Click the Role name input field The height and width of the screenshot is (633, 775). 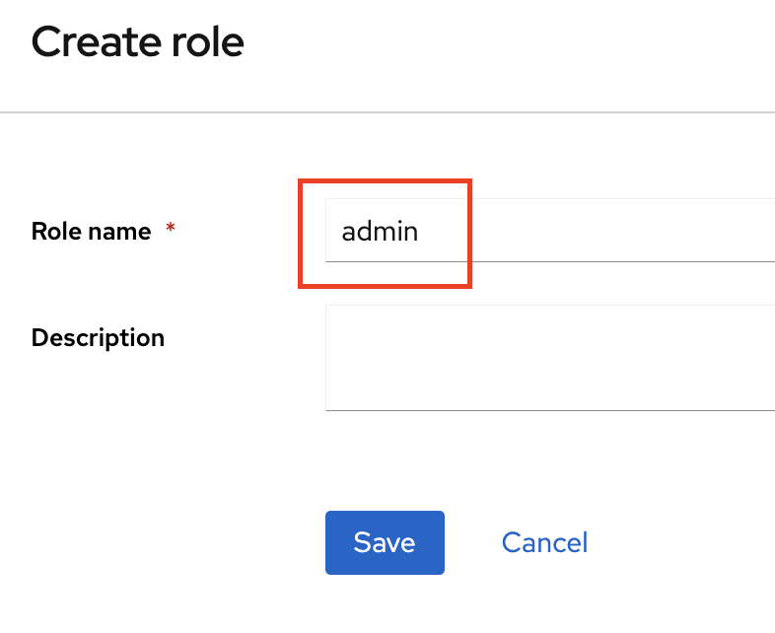pyautogui.click(x=549, y=231)
